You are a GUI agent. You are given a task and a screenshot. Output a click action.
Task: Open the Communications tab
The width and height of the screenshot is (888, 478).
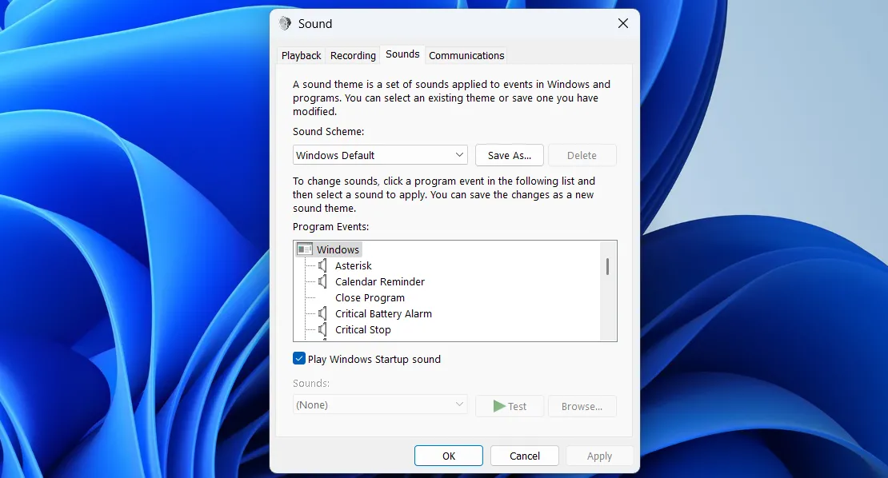coord(466,55)
